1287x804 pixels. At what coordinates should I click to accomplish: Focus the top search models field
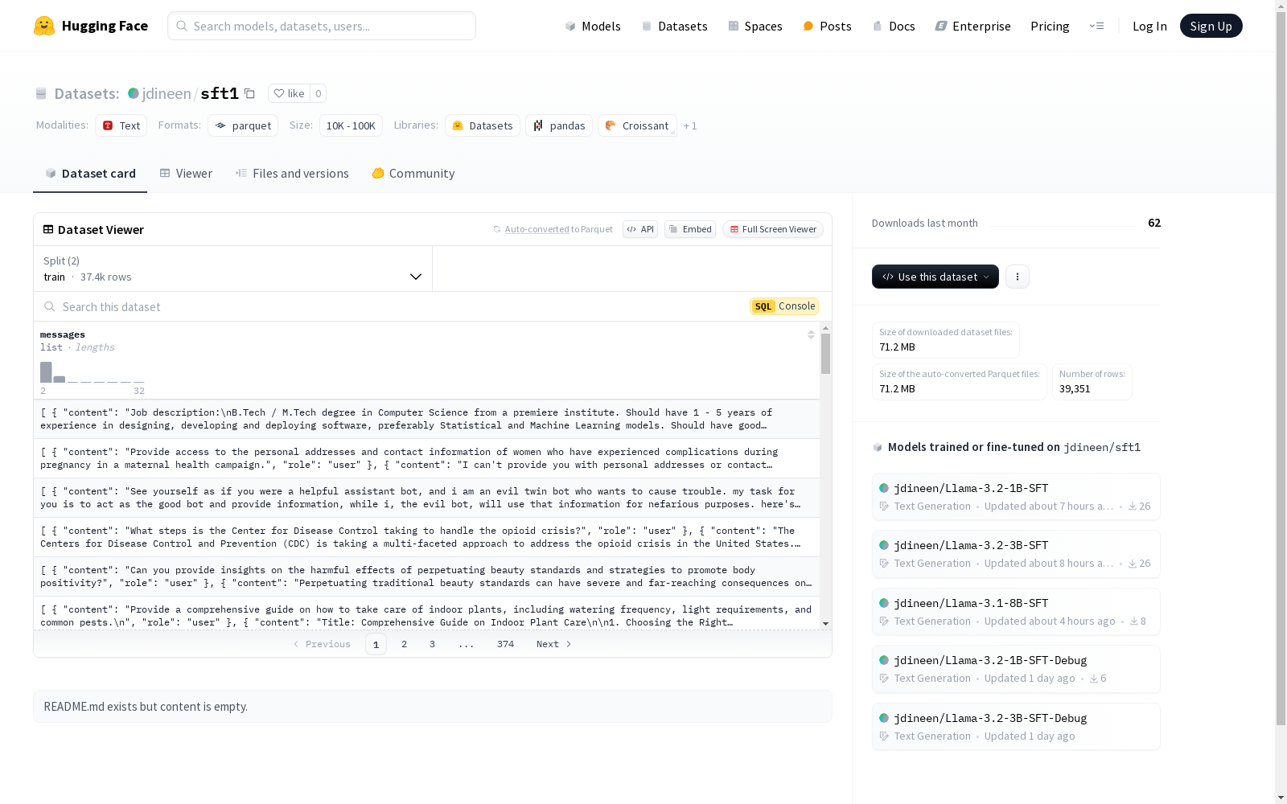click(322, 26)
